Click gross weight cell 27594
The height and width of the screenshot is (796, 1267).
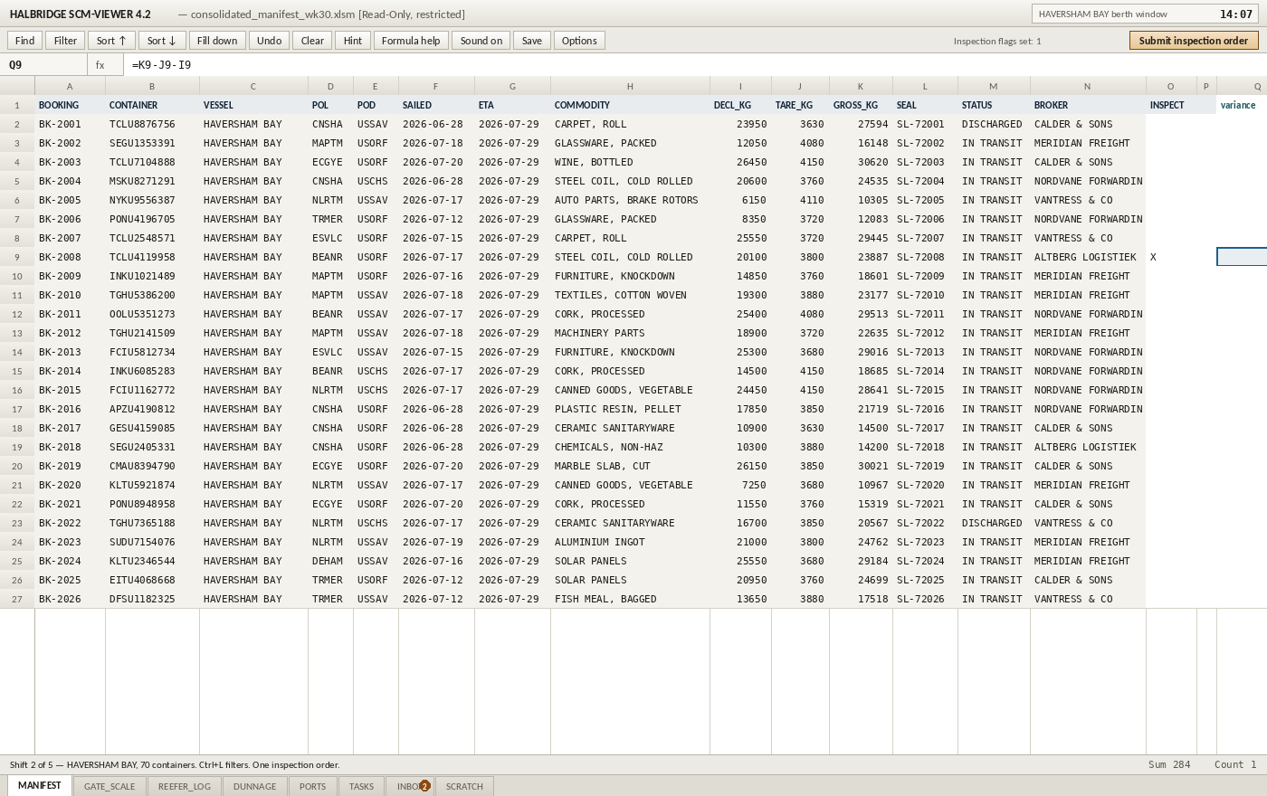click(860, 124)
